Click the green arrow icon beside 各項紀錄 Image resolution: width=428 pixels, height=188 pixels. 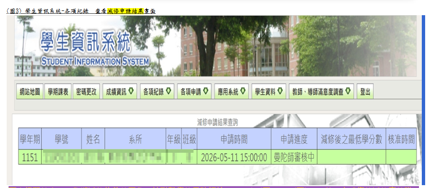168,91
